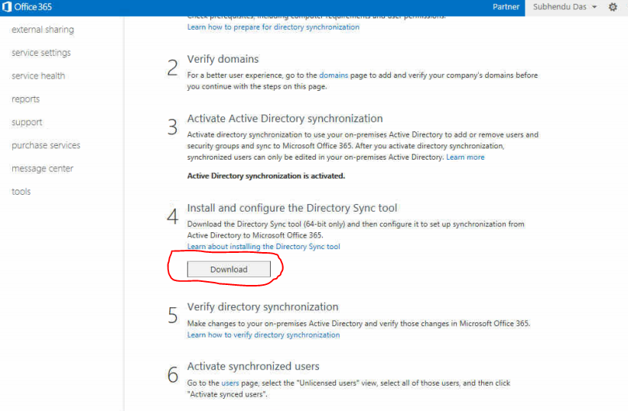The image size is (628, 411).
Task: Go to service settings in the sidebar
Action: pyautogui.click(x=41, y=53)
